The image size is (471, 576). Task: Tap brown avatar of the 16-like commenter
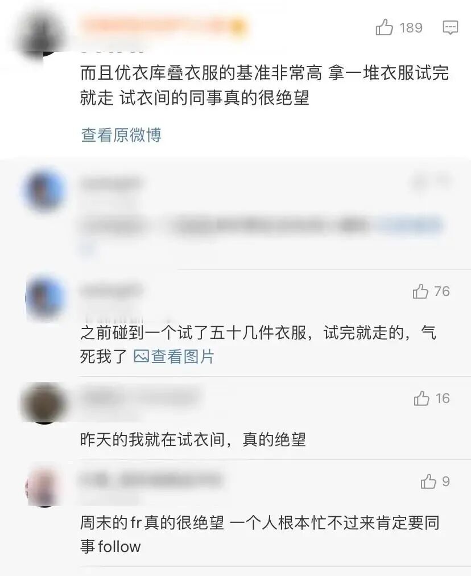pos(44,402)
